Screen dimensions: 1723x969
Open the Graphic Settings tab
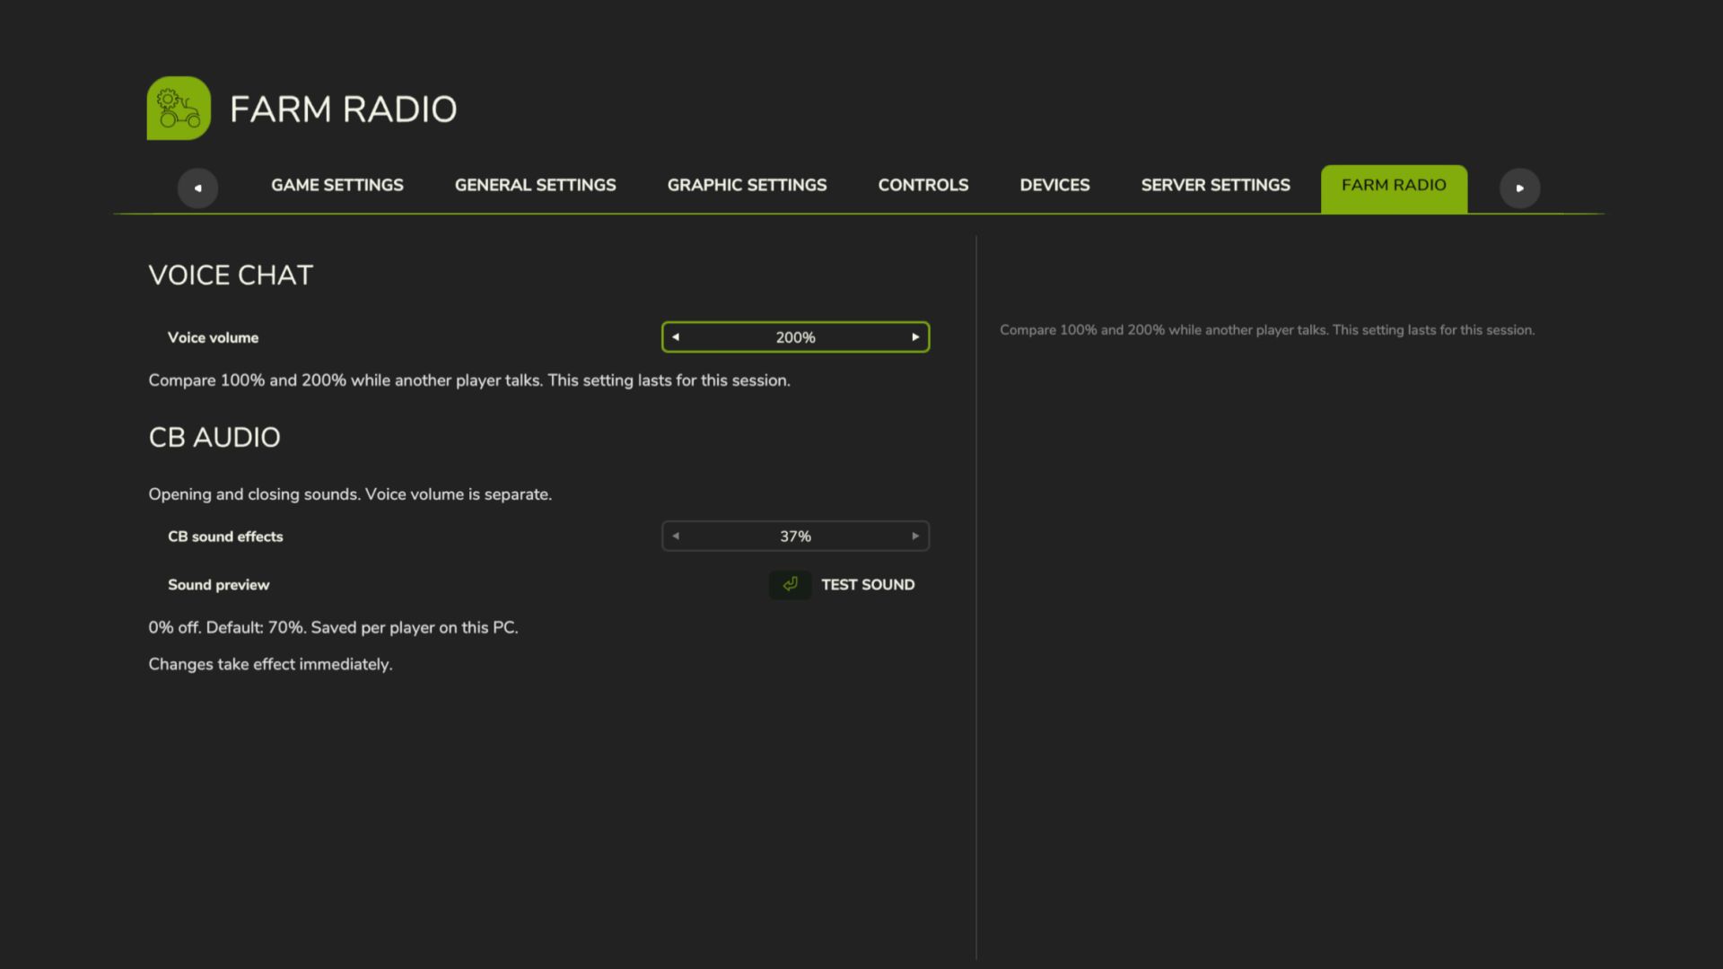747,185
